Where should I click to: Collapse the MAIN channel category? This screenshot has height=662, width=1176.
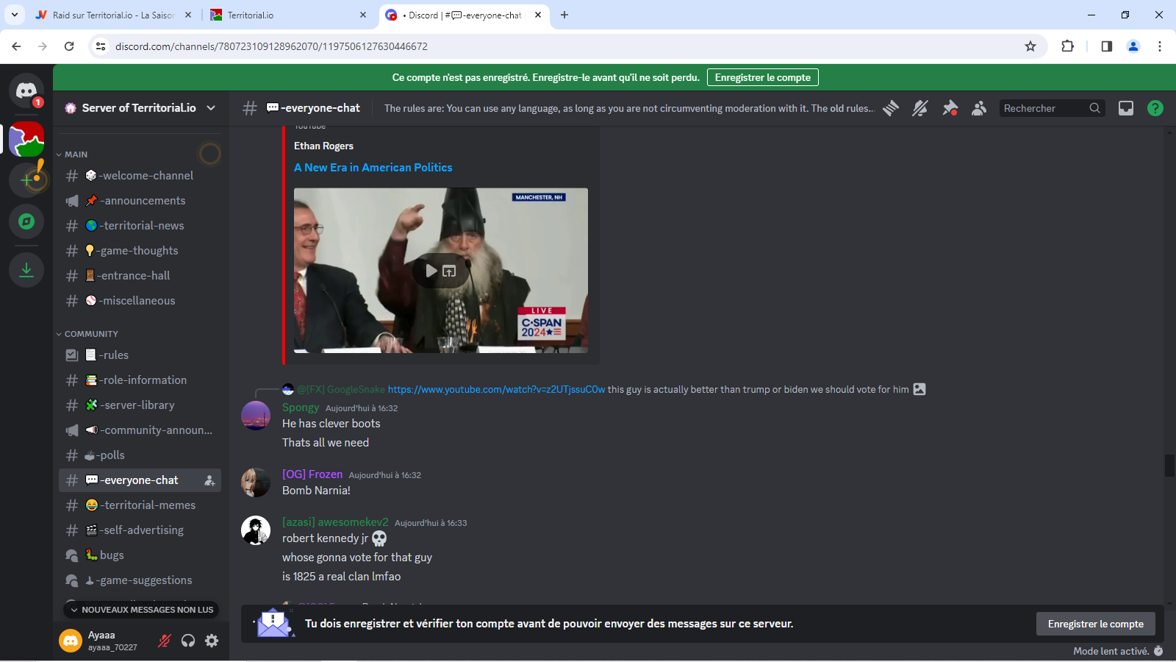coord(75,154)
